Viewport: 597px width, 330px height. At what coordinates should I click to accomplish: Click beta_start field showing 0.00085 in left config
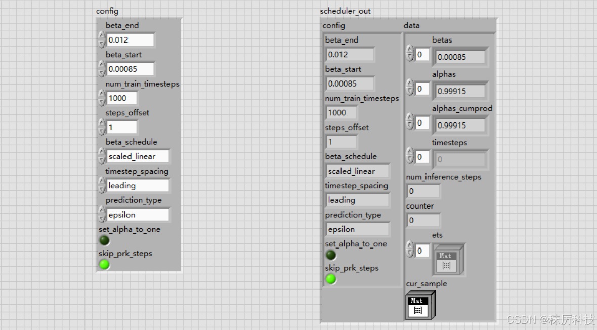click(130, 69)
